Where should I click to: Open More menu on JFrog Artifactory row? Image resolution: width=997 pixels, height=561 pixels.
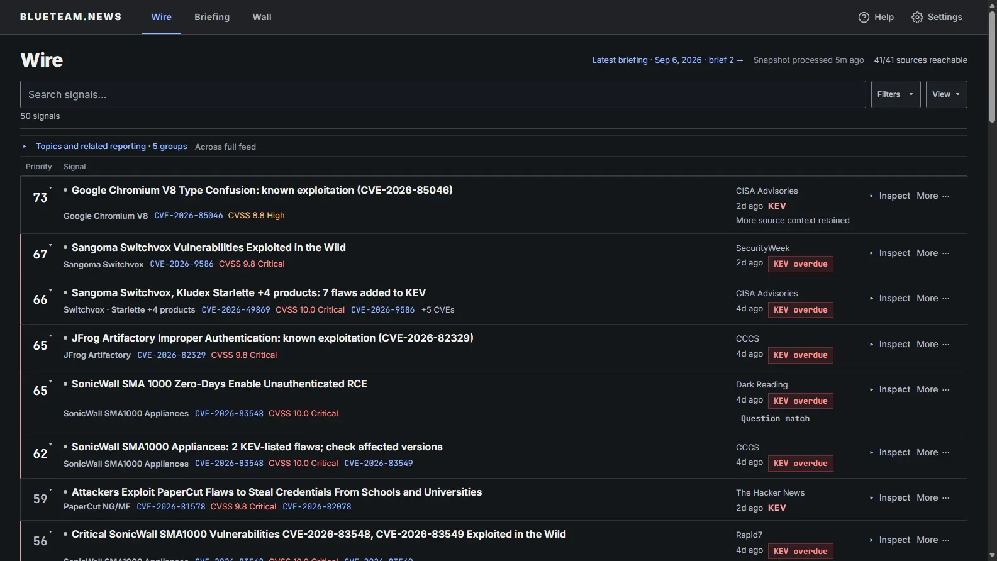[x=933, y=344]
